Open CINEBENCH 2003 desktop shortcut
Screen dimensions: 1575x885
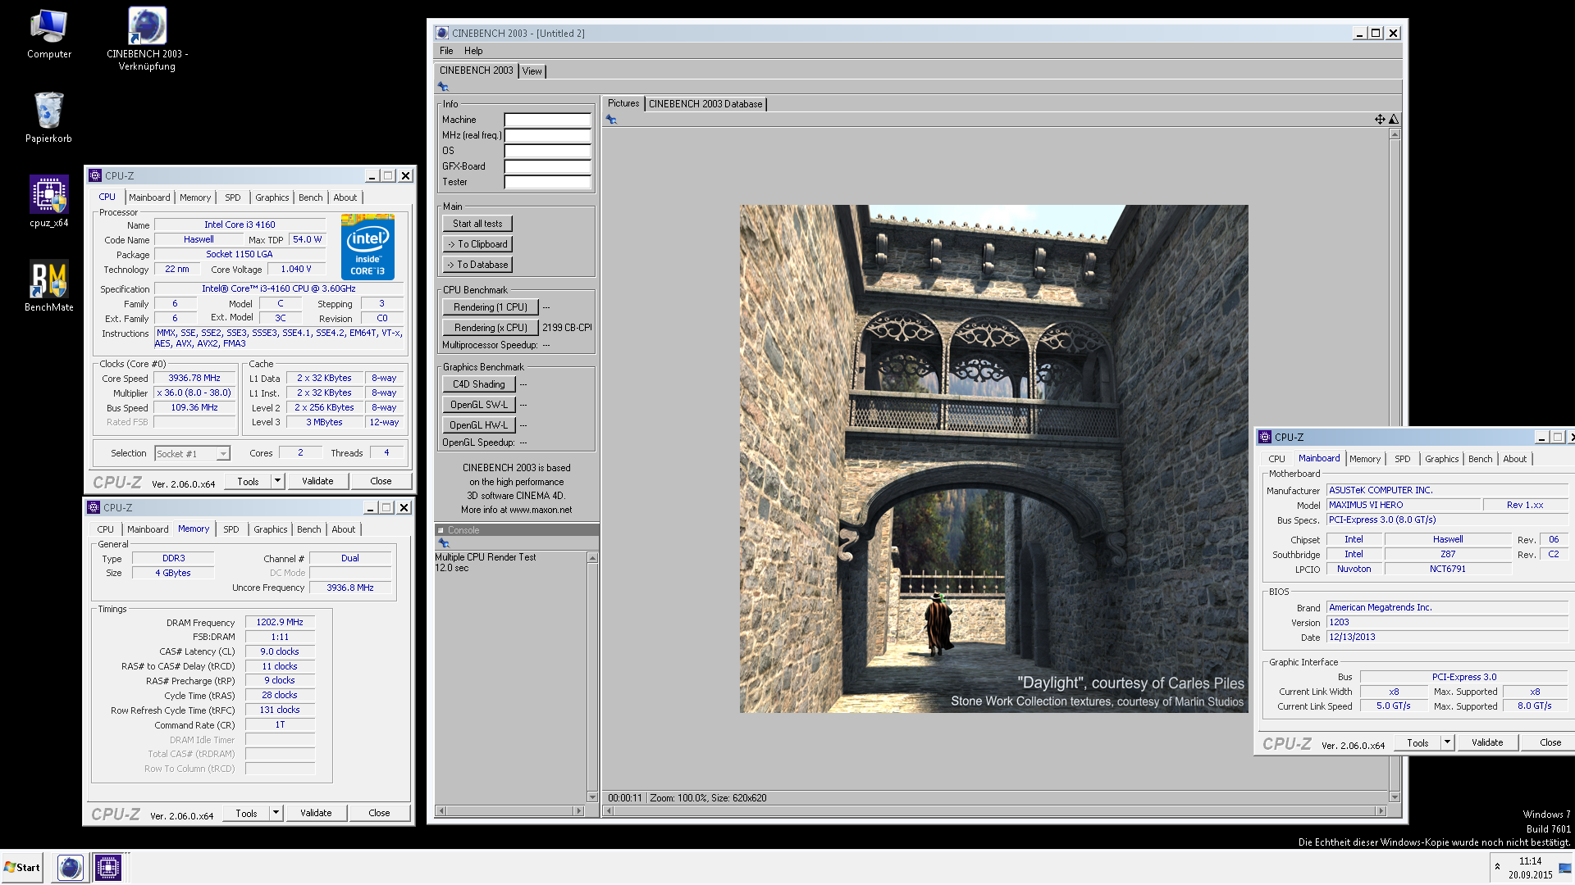(148, 39)
